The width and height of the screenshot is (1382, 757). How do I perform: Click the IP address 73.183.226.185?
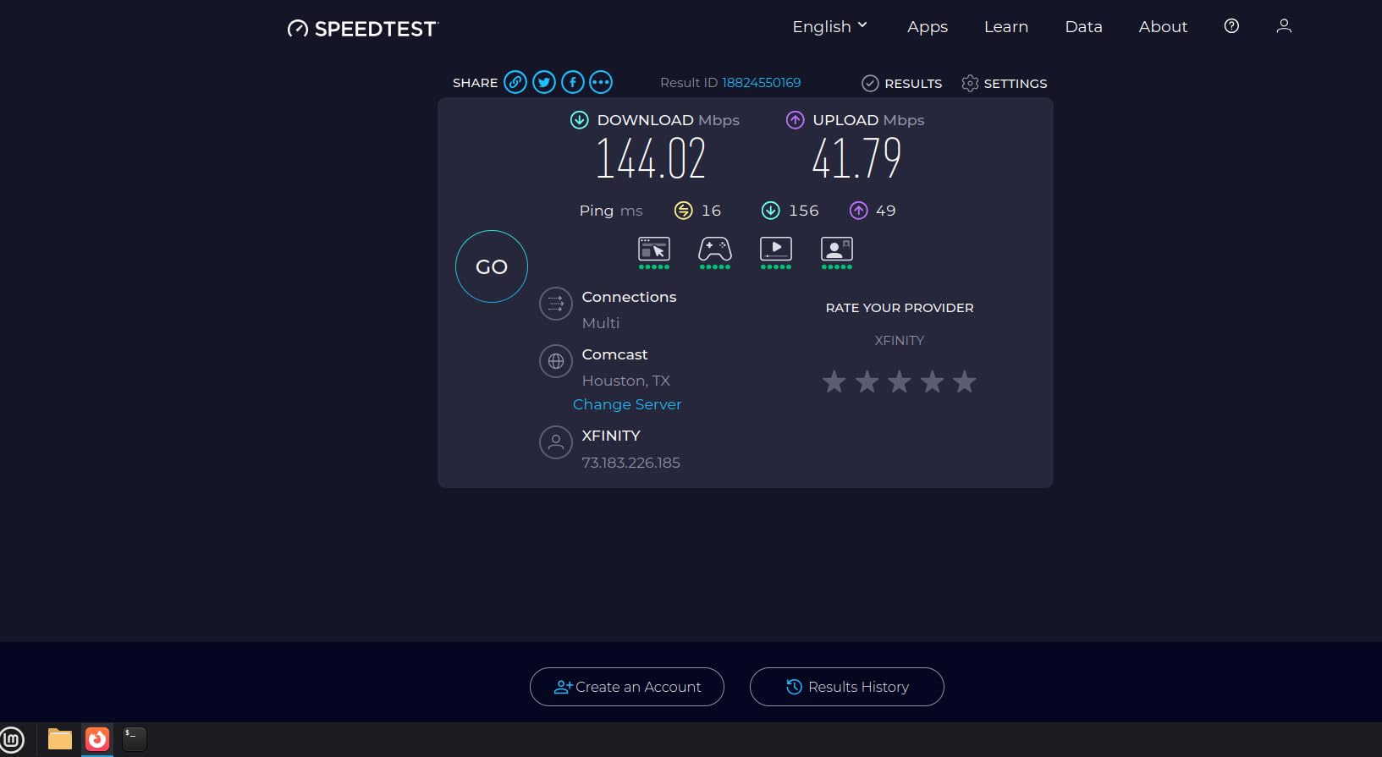tap(631, 463)
